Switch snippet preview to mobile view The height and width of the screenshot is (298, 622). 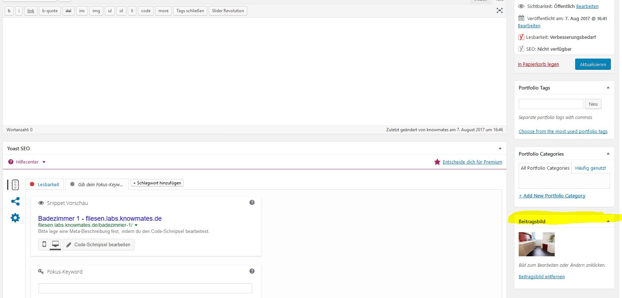pos(44,244)
